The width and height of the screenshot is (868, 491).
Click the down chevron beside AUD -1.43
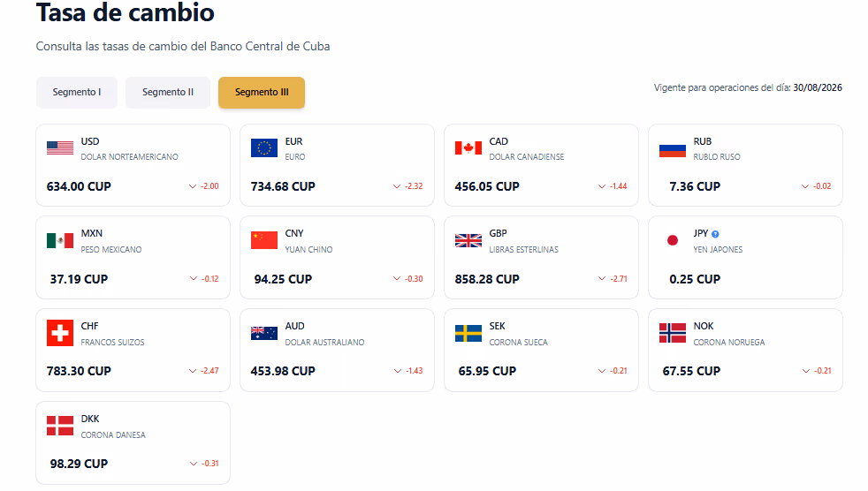coord(398,371)
